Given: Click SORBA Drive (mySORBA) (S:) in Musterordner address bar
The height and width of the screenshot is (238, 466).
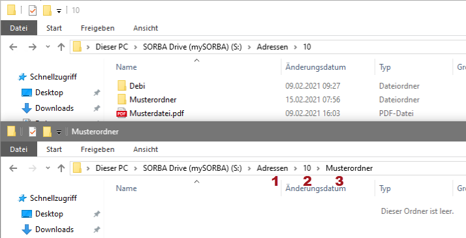Looking at the screenshot, I should coord(193,168).
